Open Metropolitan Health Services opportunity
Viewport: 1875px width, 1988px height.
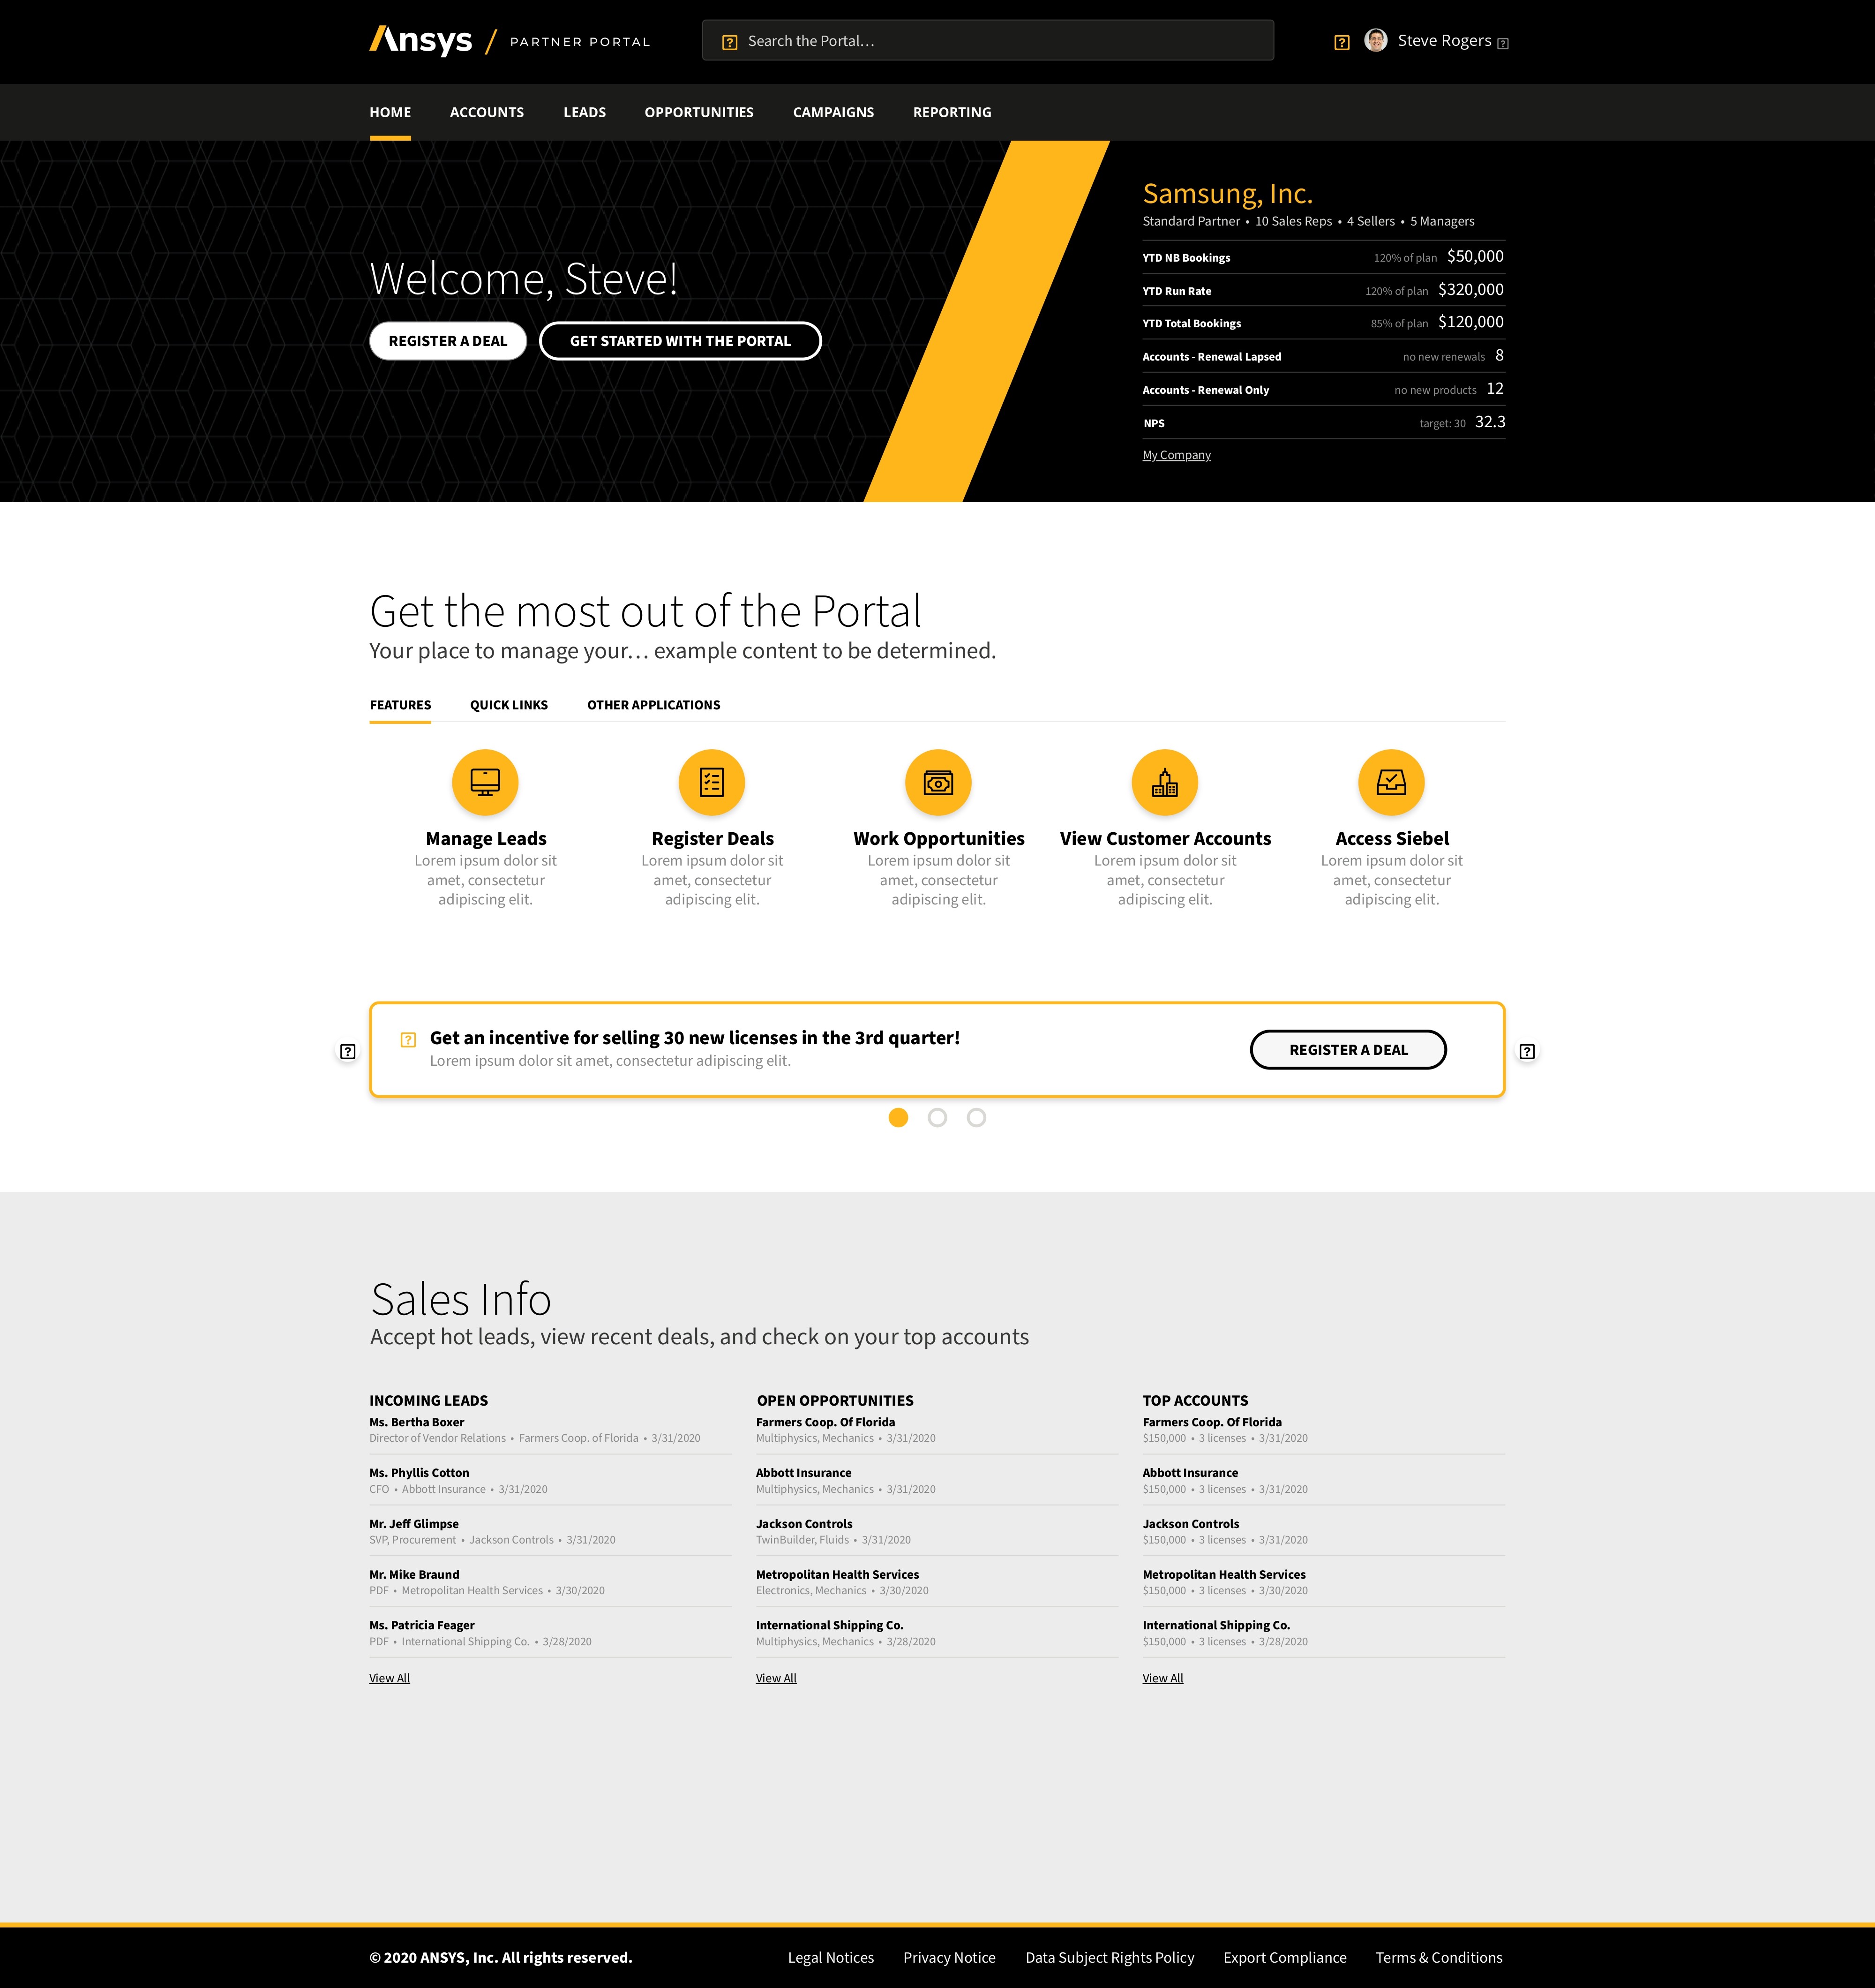click(x=837, y=1575)
